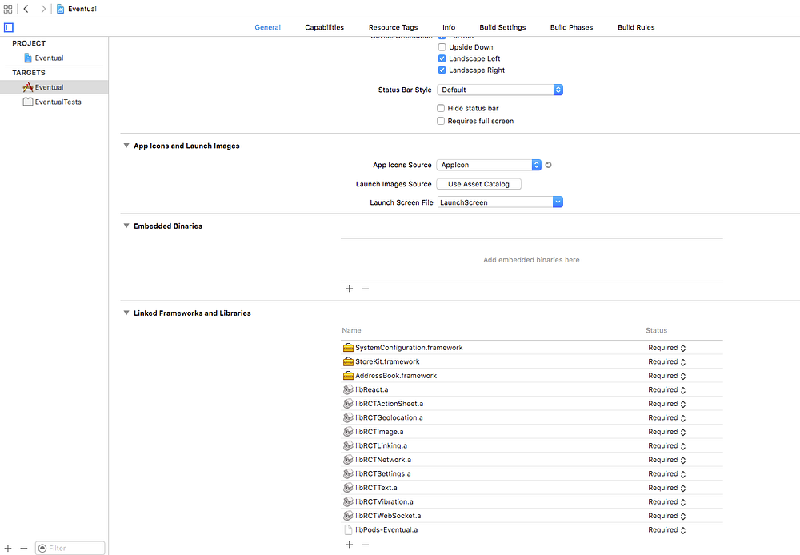800x555 pixels.
Task: Click the libReact.a library icon
Action: click(348, 389)
